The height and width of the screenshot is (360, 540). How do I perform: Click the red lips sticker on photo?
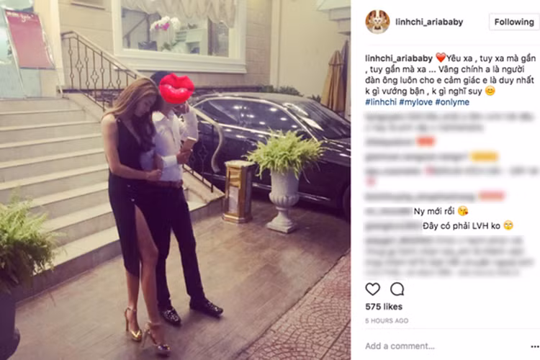coord(176,89)
